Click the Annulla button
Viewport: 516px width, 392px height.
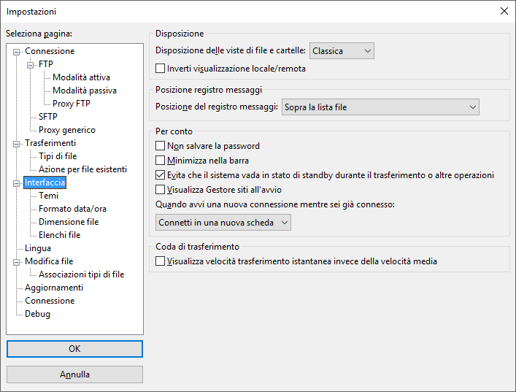74,374
